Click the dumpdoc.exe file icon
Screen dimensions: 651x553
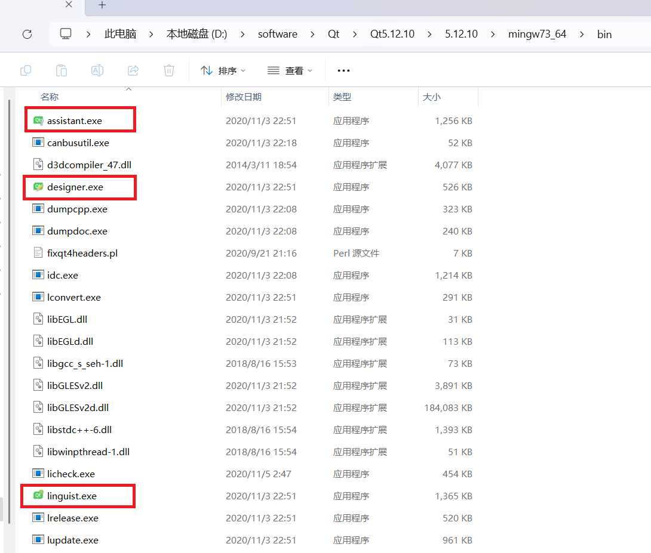pyautogui.click(x=38, y=230)
